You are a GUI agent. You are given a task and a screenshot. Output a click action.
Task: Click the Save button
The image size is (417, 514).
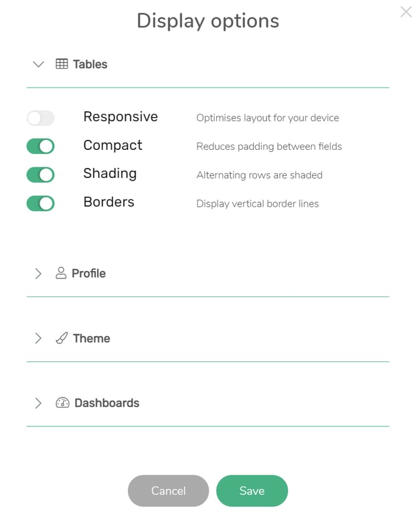point(252,491)
